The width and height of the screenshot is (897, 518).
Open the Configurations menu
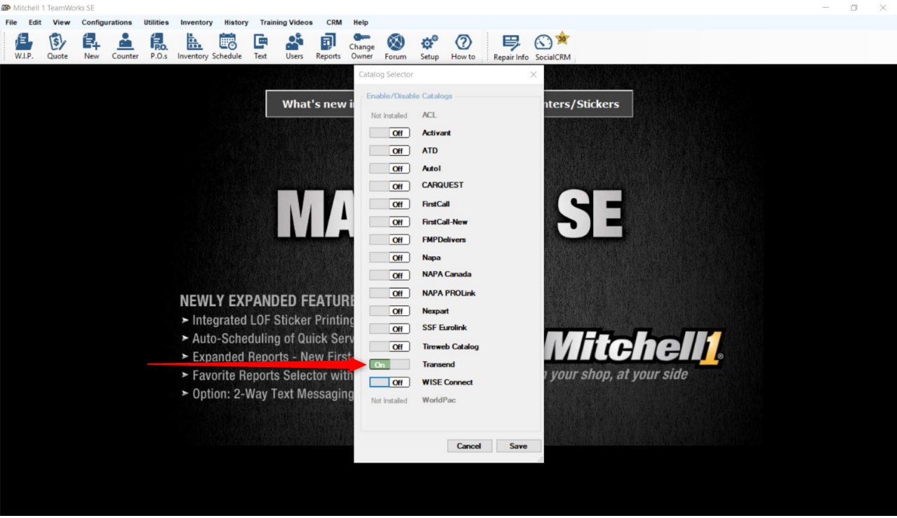[x=107, y=22]
